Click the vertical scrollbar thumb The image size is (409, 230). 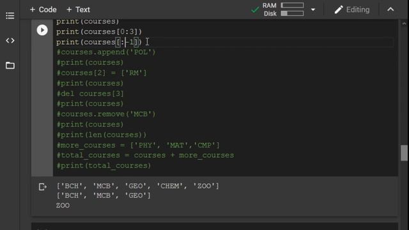click(x=404, y=153)
